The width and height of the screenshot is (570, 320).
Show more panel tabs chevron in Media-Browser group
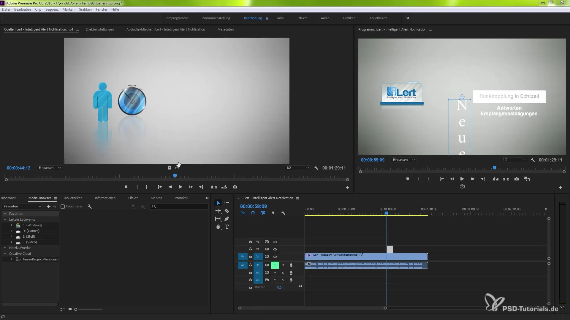pyautogui.click(x=207, y=198)
